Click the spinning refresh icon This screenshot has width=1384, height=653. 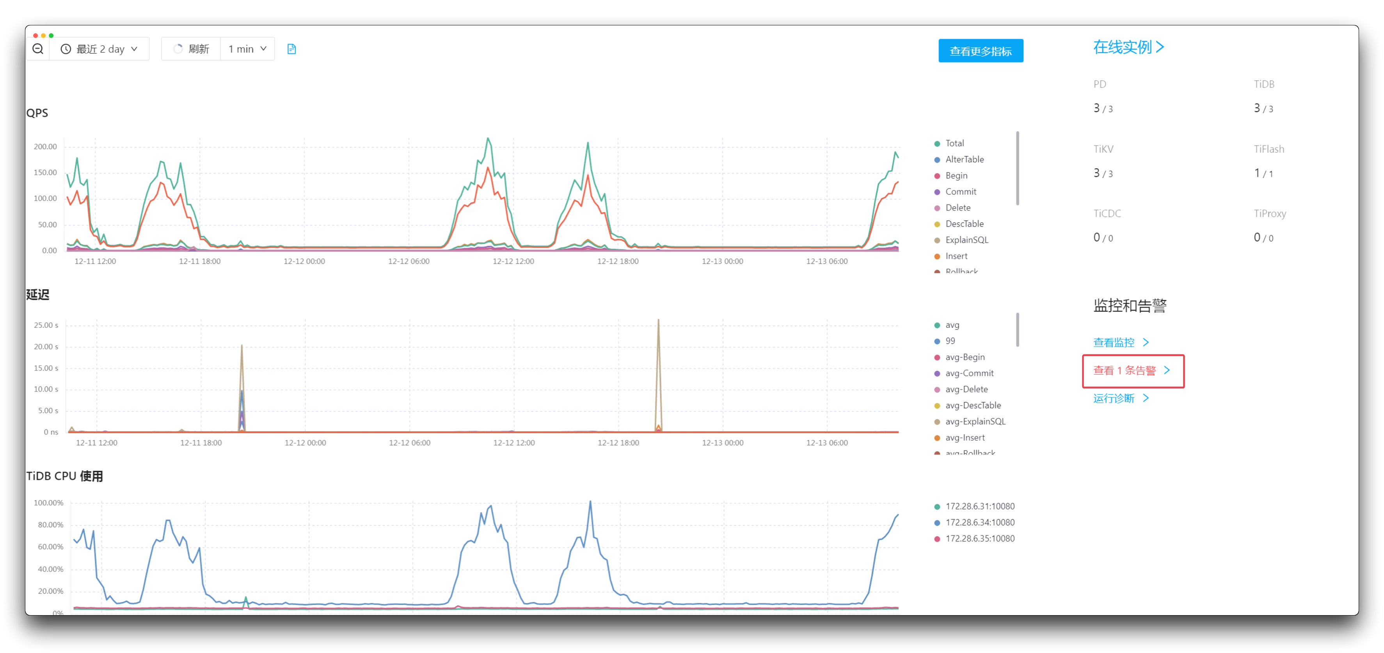[178, 49]
